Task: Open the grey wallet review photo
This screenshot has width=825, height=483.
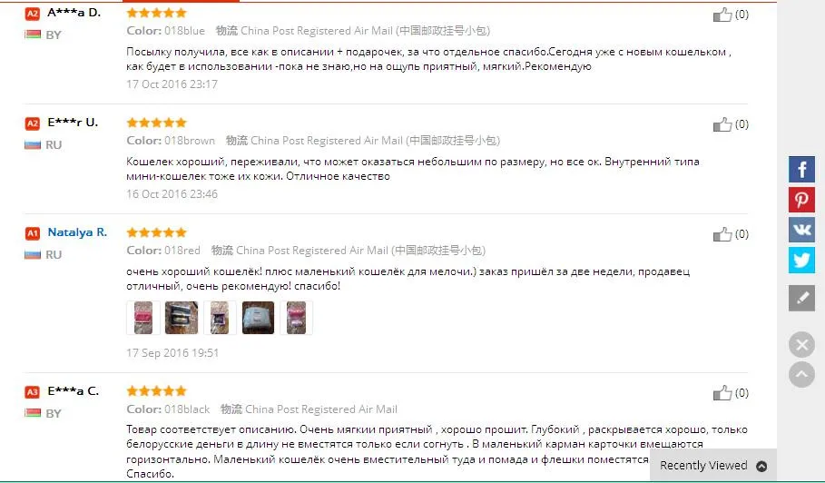Action: tap(258, 318)
